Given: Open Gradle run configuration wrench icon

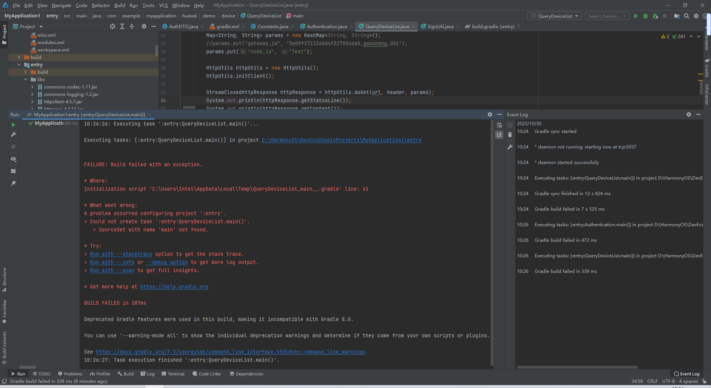Looking at the screenshot, I should [x=13, y=134].
